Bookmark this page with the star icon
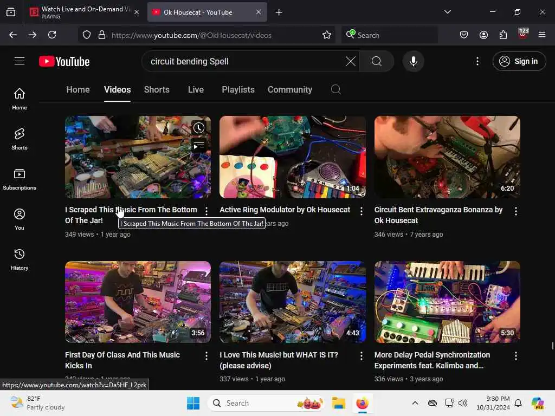The image size is (555, 416). click(327, 35)
